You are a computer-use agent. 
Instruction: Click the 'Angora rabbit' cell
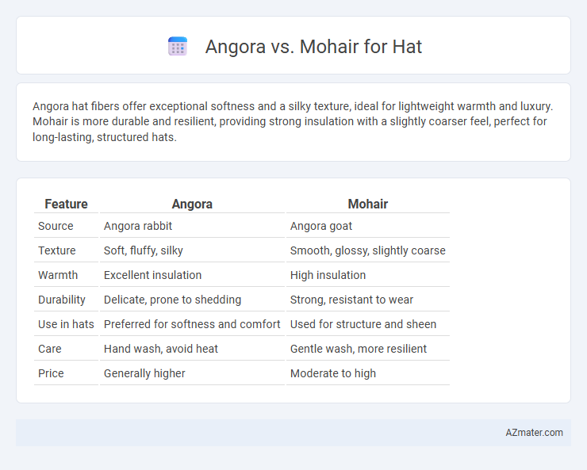(138, 226)
